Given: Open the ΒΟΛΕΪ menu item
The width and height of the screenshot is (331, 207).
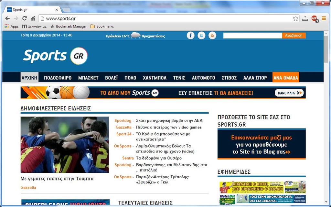Looking at the screenshot, I should (112, 78).
